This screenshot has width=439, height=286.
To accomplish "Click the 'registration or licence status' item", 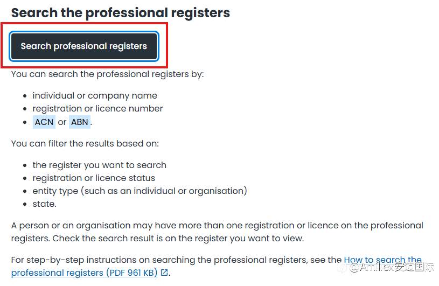I will [x=94, y=178].
